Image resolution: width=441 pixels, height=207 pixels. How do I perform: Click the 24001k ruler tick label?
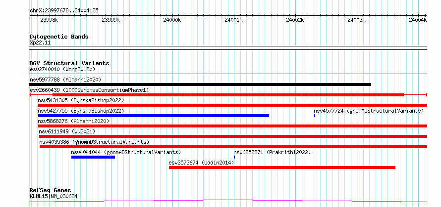[x=234, y=20]
